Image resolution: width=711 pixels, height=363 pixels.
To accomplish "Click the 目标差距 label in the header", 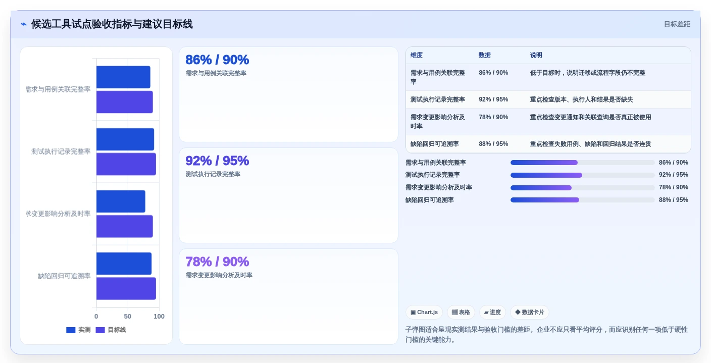I will coord(677,24).
